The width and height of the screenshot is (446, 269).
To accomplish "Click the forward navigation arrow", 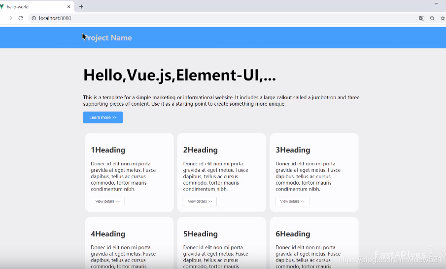I will [10, 18].
